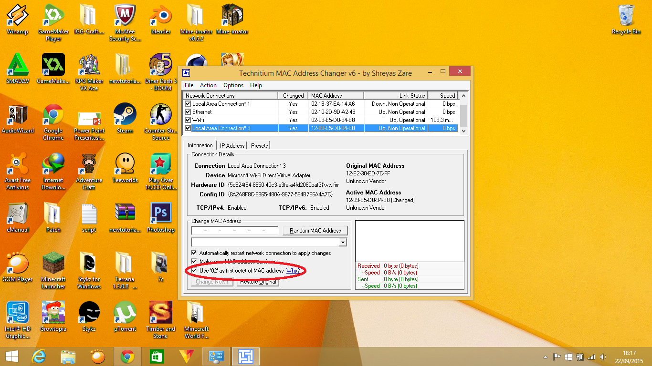Image resolution: width=652 pixels, height=366 pixels.
Task: Open the Winamp desktop shortcut
Action: [x=17, y=20]
